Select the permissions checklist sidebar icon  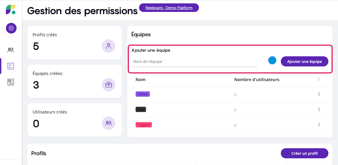coord(11,66)
